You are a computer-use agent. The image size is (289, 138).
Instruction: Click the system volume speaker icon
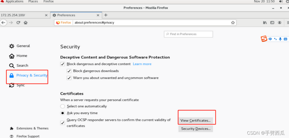click(x=281, y=1)
